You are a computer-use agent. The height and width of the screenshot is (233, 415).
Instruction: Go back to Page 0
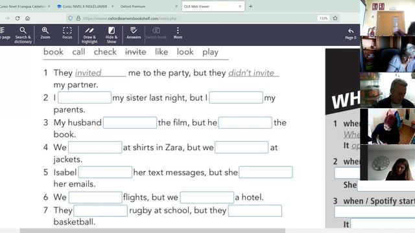tap(351, 34)
